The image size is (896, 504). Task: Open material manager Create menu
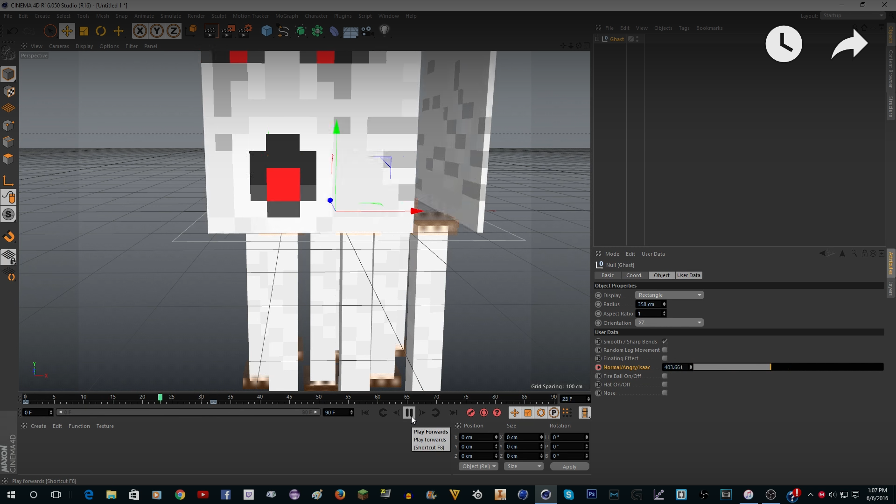click(38, 426)
